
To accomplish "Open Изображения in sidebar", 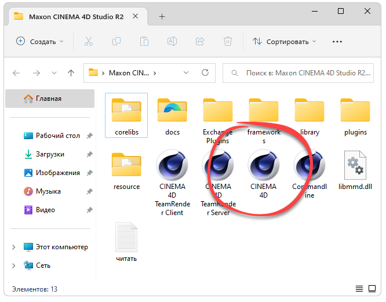I will point(57,173).
